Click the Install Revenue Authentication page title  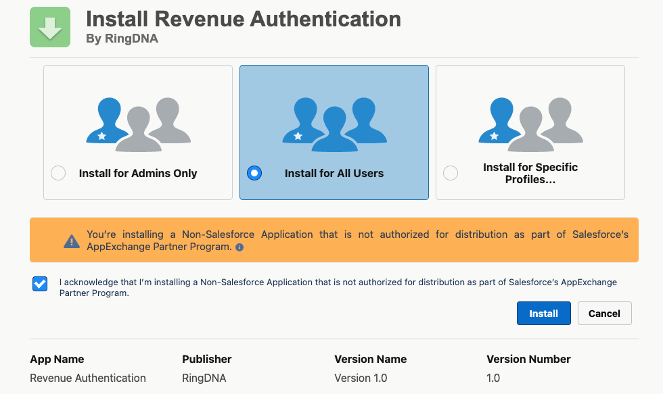[x=244, y=18]
